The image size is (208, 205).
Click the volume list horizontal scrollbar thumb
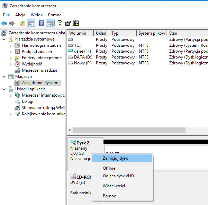pos(129,130)
